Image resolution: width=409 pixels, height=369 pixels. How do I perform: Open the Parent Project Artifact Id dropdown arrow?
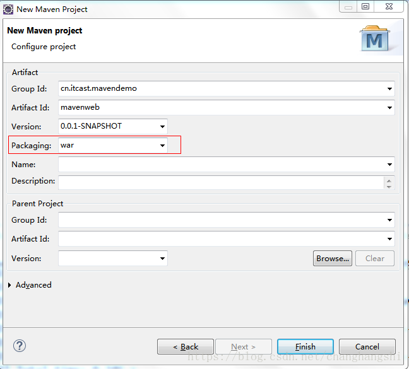pos(389,239)
